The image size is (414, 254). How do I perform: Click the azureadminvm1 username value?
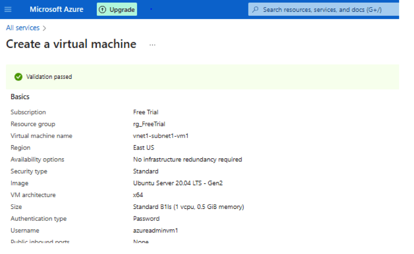coord(155,231)
